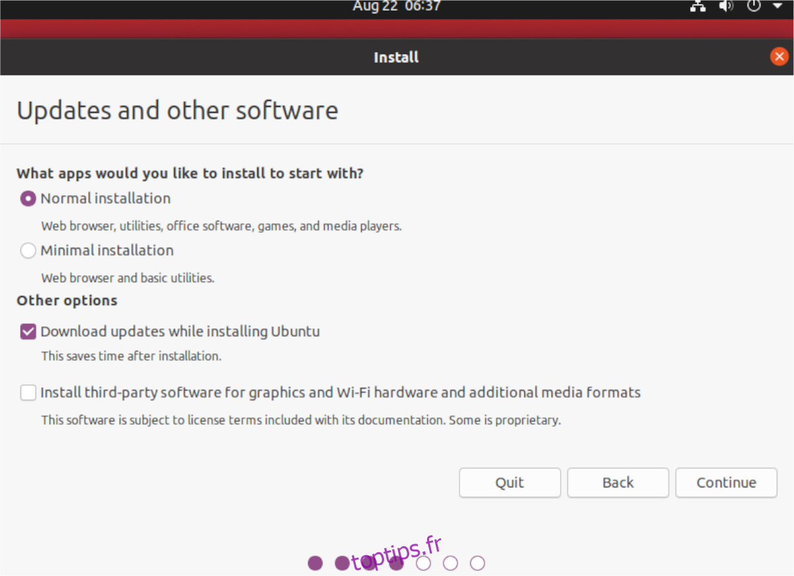Click the 'What apps would you like to install' question
This screenshot has height=576, width=794.
pyautogui.click(x=190, y=174)
